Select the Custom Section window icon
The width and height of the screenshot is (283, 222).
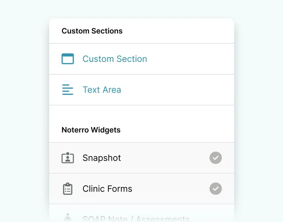(x=68, y=59)
